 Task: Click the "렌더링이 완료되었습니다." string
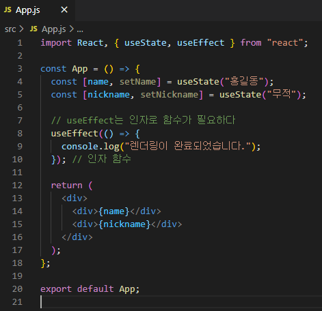pyautogui.click(x=188, y=146)
